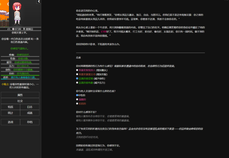Viewport: 229px width, 158px height.
Task: Open the 社交 panel
Action: (x=20, y=101)
